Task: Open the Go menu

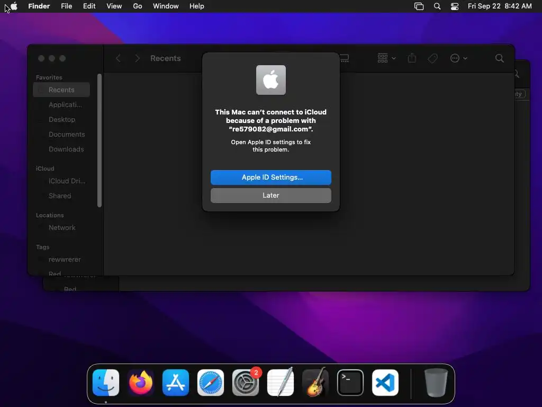Action: pos(138,6)
